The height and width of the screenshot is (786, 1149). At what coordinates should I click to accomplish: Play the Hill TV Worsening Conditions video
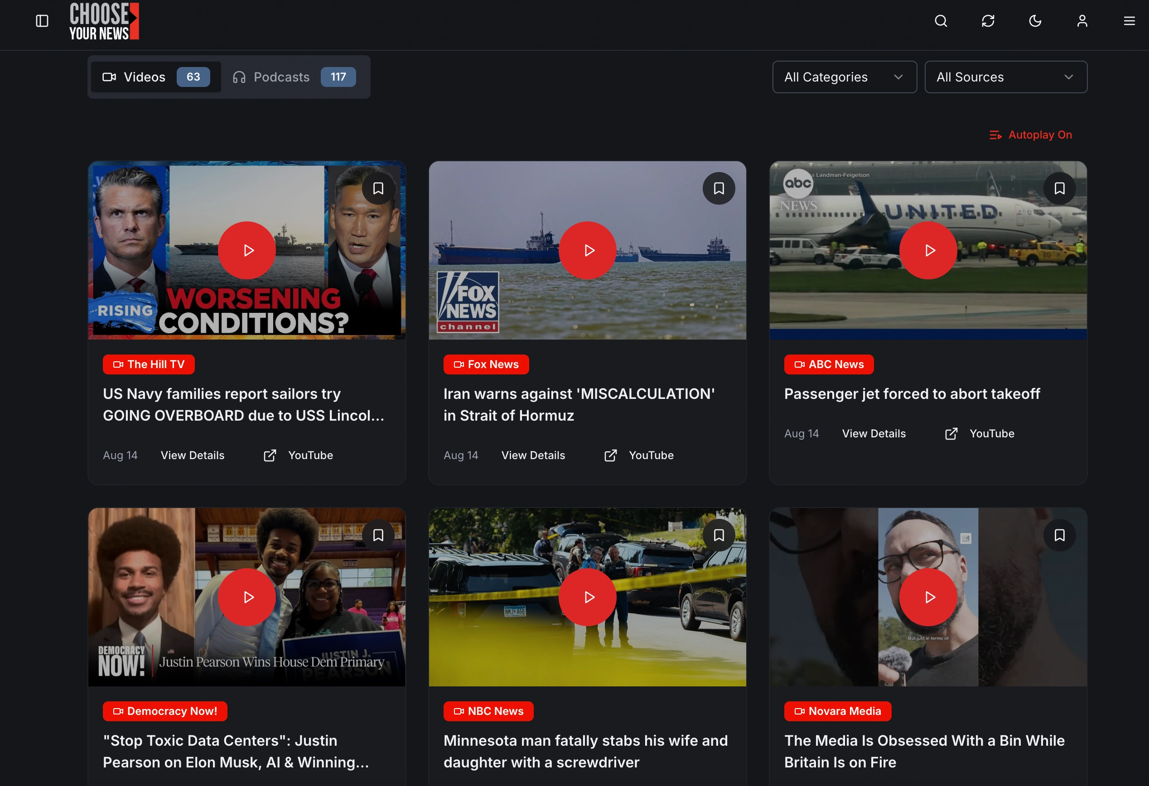(x=247, y=250)
